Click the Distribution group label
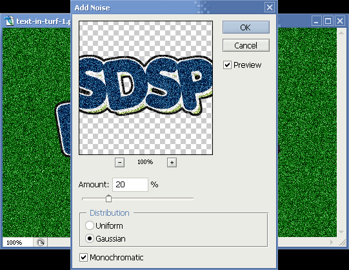The height and width of the screenshot is (270, 349). click(x=110, y=213)
